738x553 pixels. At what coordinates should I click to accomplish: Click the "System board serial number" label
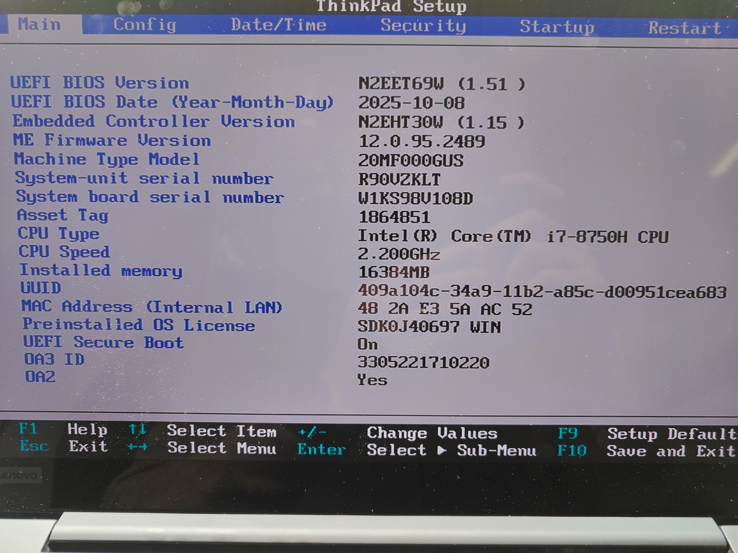[150, 197]
